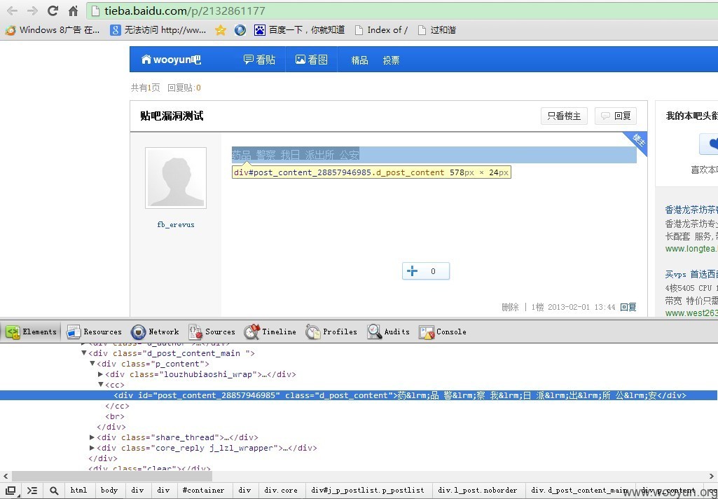
Task: Go to the browser home page icon
Action: click(x=73, y=11)
